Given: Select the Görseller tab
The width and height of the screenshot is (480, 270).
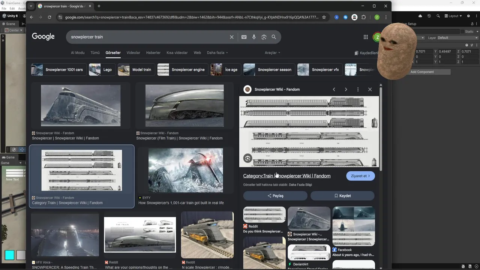Looking at the screenshot, I should pyautogui.click(x=113, y=52).
